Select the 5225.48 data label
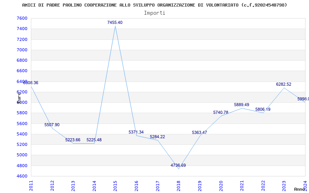Screen dimensions: 309x193 94,140
